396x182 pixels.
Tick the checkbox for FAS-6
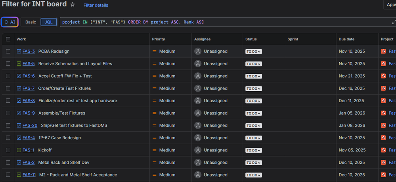click(x=8, y=76)
